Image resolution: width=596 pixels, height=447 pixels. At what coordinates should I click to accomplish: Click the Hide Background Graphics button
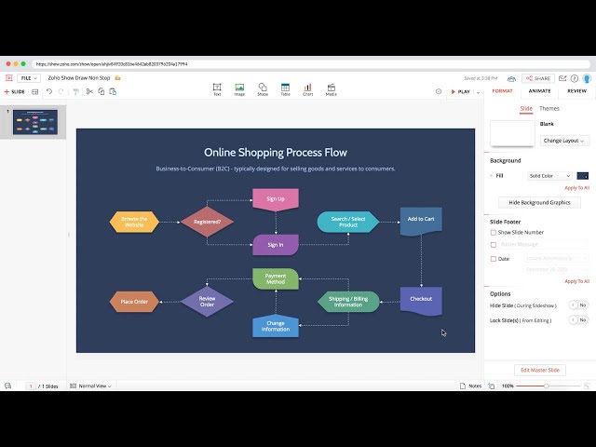[x=540, y=202]
